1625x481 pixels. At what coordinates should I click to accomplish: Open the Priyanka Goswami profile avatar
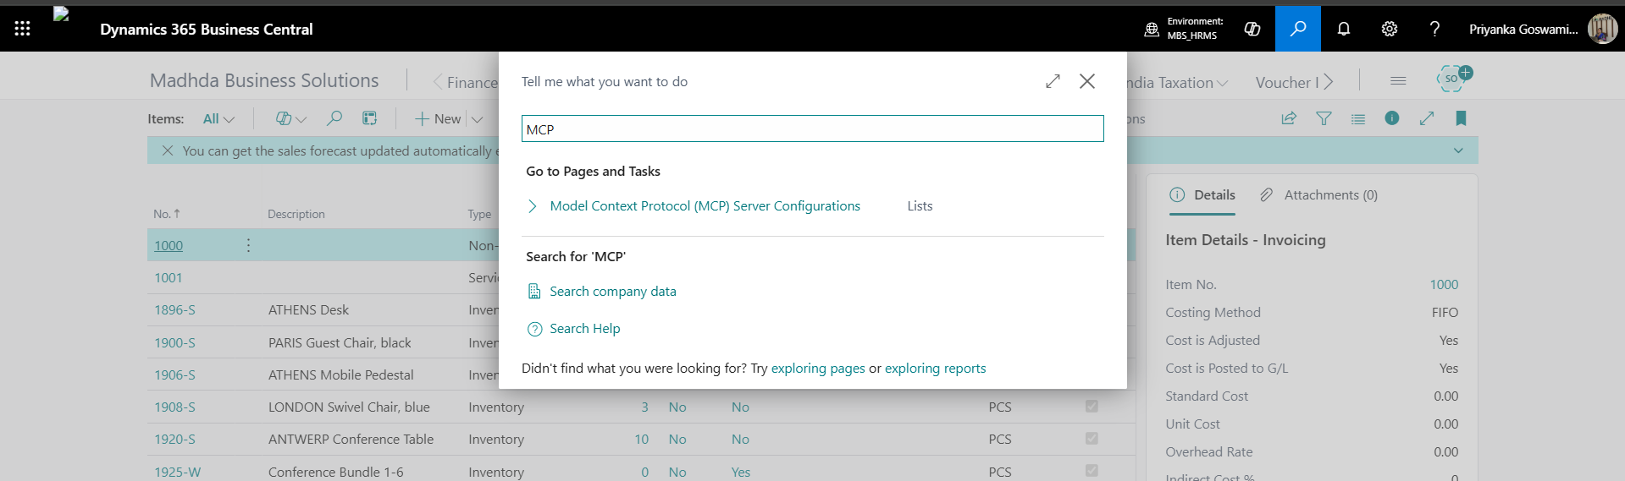point(1602,29)
